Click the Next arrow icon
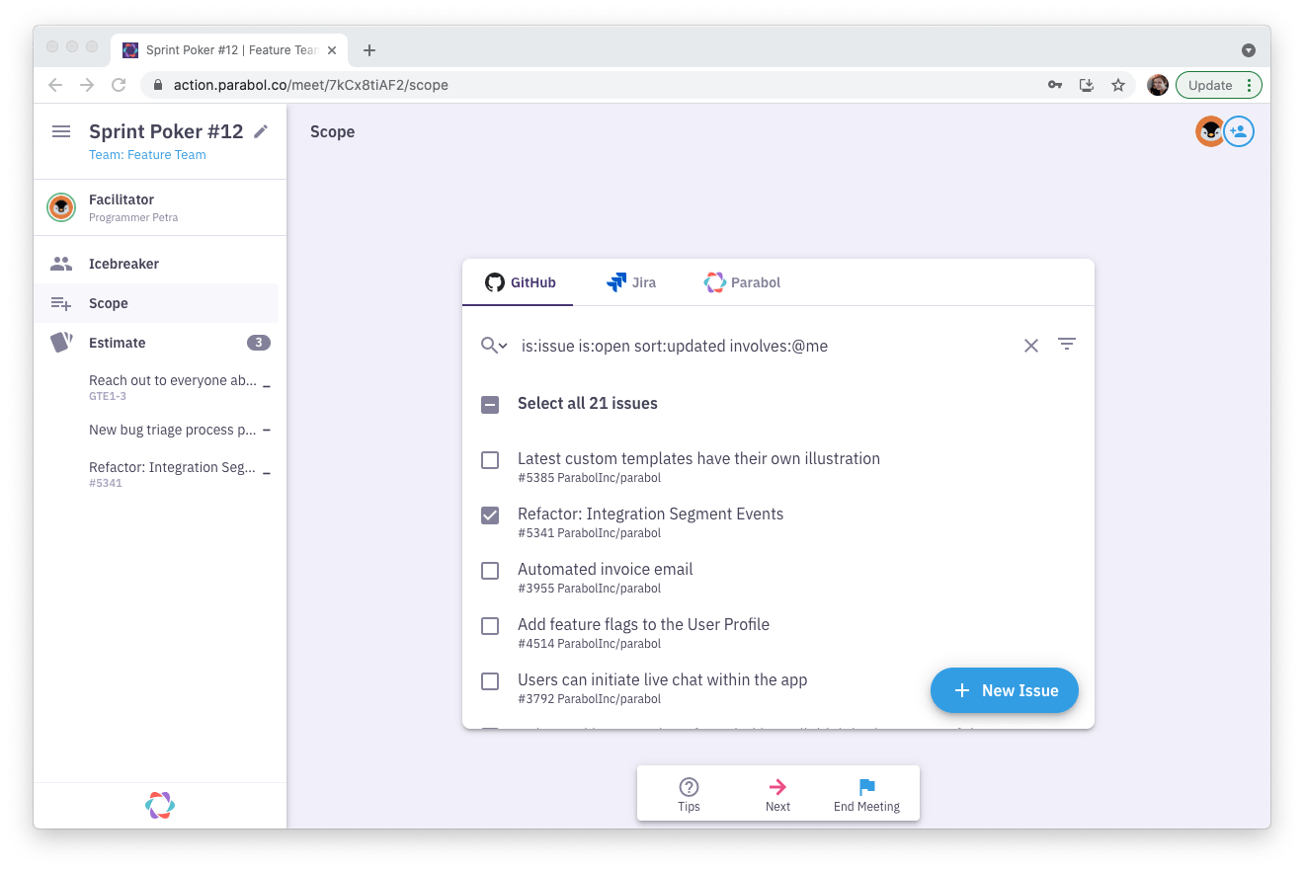 (777, 787)
